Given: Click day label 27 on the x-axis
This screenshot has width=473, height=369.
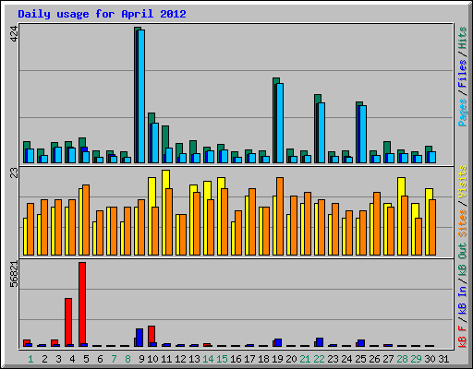Looking at the screenshot, I should pyautogui.click(x=388, y=359).
